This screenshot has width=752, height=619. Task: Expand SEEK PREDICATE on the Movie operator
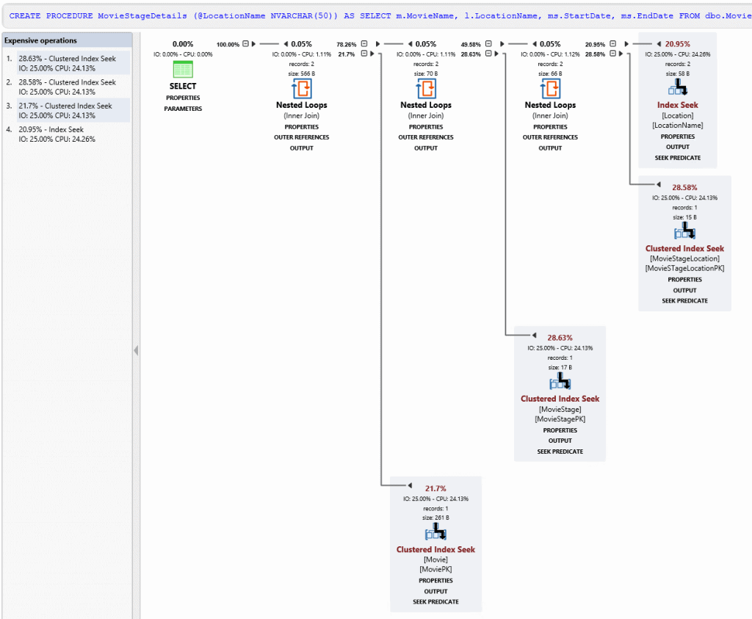[435, 601]
